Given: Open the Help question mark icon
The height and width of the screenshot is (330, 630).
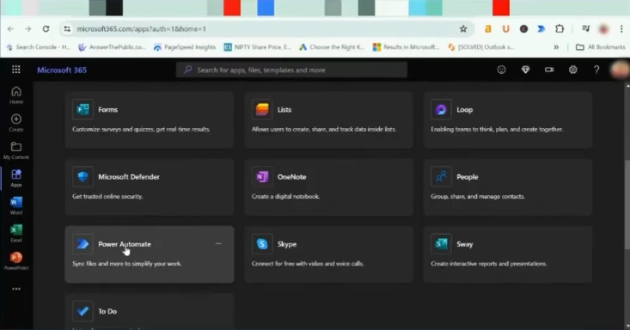Looking at the screenshot, I should coord(596,70).
